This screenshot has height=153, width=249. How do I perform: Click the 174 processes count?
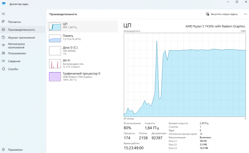[x=127, y=138]
